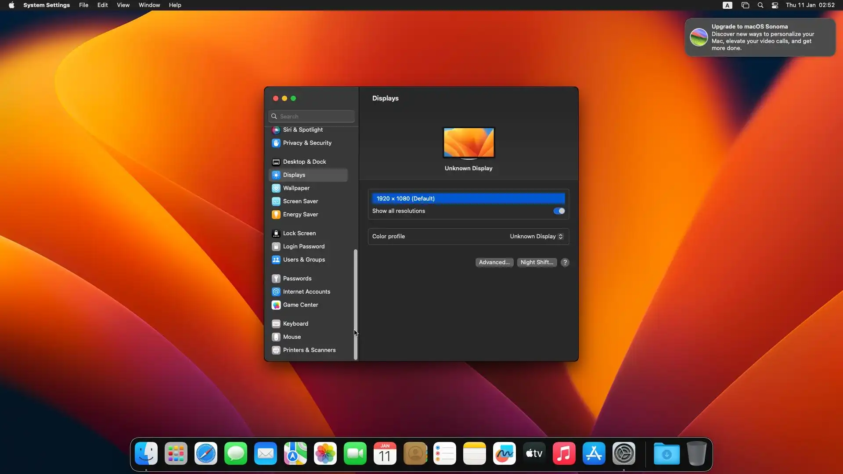Click the help question mark button
Viewport: 843px width, 474px height.
[565, 262]
